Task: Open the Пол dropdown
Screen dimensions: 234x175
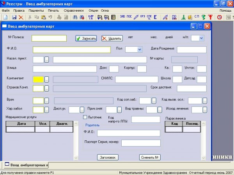Action: point(139,49)
